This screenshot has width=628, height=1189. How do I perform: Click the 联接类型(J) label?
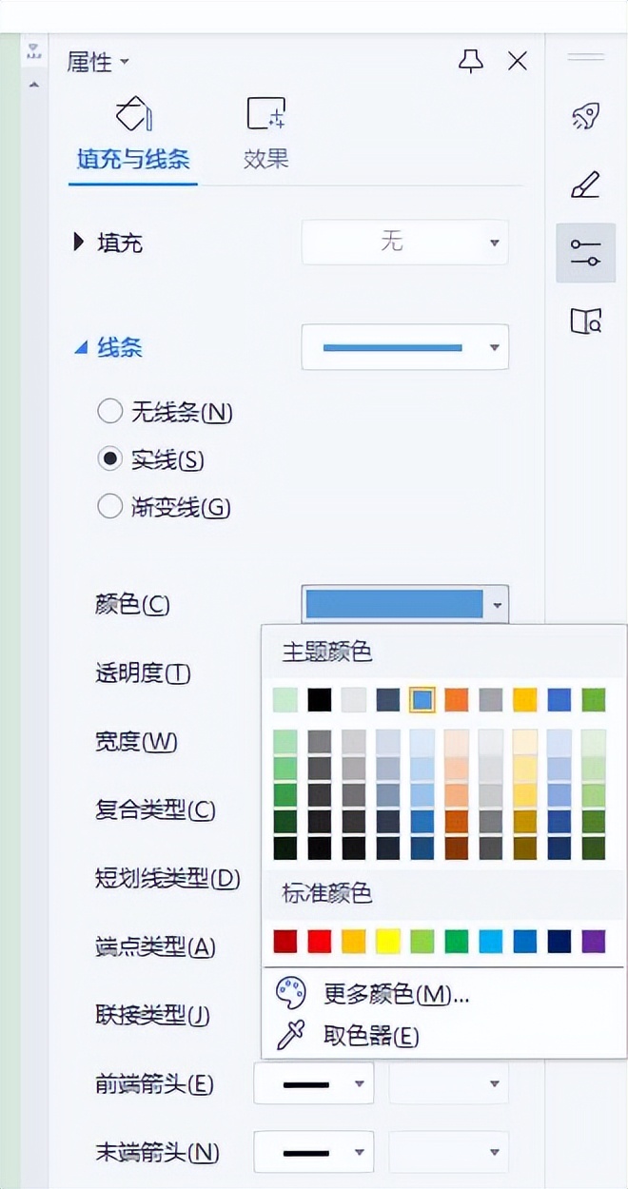152,1015
